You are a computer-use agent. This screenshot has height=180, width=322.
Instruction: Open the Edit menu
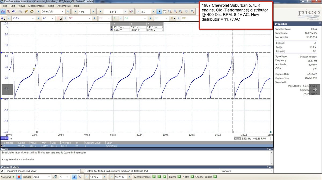13,6
